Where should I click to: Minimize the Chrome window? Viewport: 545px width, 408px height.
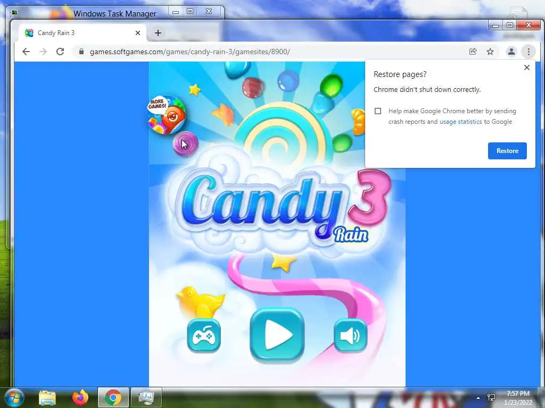[x=496, y=25]
